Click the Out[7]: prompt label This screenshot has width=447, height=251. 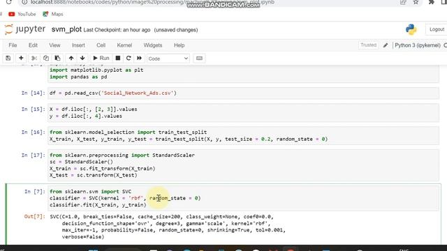[34, 217]
